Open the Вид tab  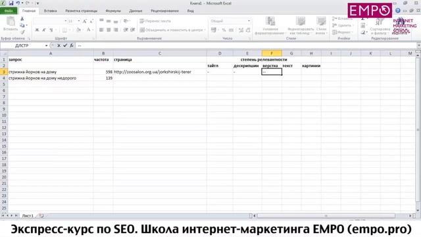(190, 11)
